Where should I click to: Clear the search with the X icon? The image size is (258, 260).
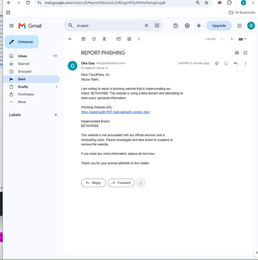pyautogui.click(x=146, y=25)
